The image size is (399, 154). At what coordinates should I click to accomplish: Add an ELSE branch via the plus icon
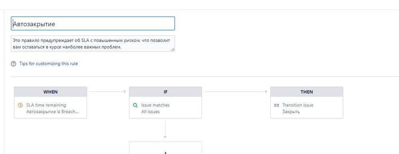click(166, 153)
